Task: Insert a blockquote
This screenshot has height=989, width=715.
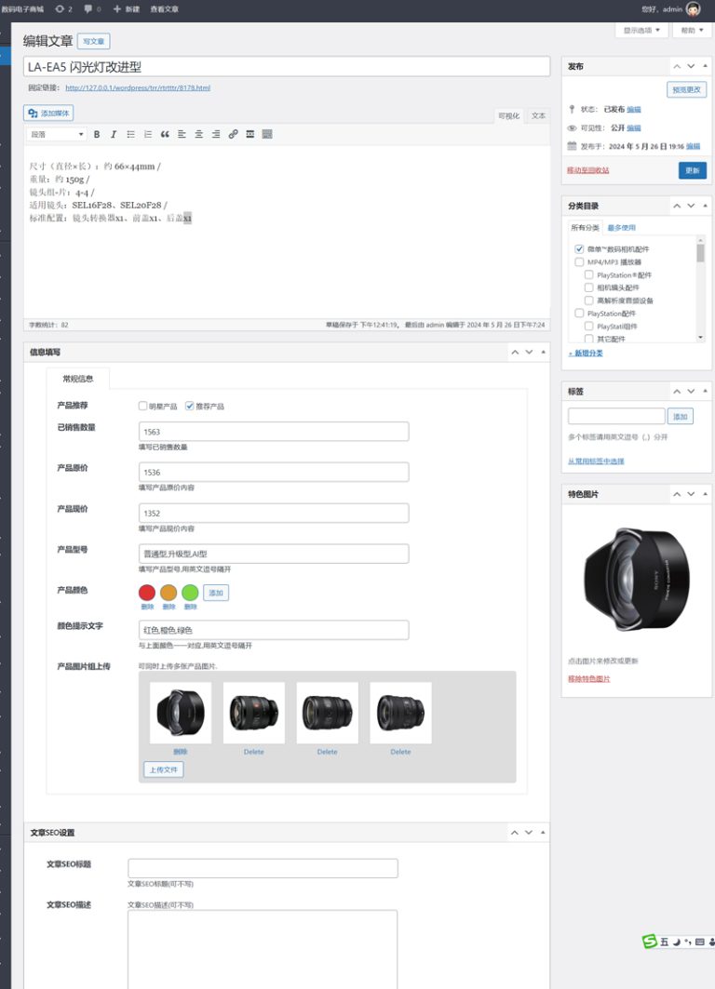Action: coord(165,135)
